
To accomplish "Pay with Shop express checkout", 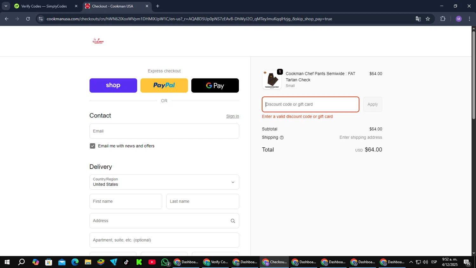I will click(113, 85).
